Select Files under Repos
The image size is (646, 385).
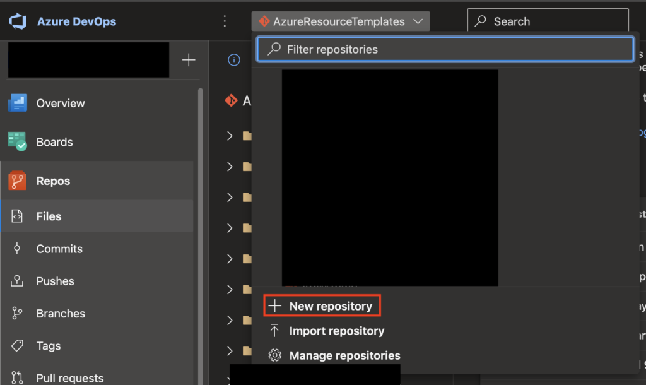coord(97,216)
